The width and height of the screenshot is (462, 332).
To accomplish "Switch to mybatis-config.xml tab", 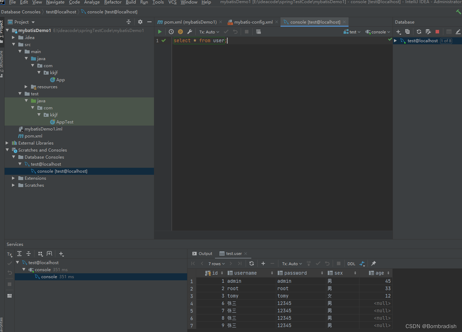I will [253, 22].
